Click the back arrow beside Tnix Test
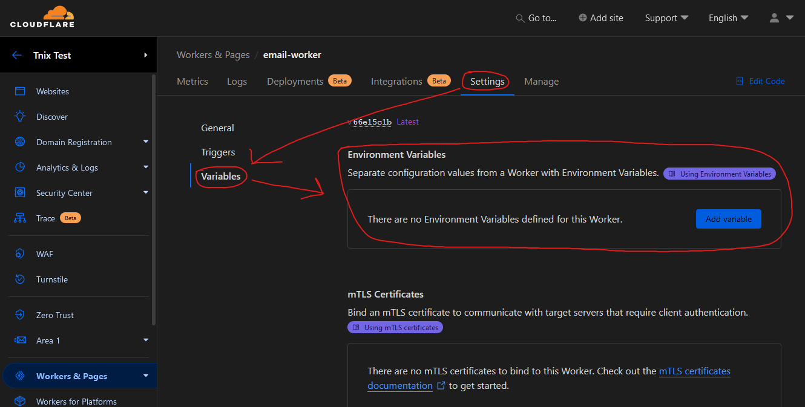Image resolution: width=805 pixels, height=407 pixels. click(x=17, y=55)
